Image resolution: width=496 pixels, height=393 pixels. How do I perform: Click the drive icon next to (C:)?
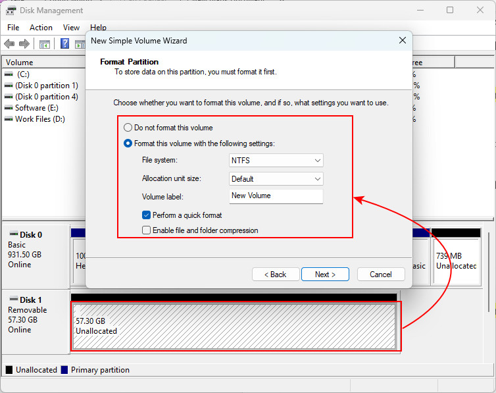[x=9, y=74]
